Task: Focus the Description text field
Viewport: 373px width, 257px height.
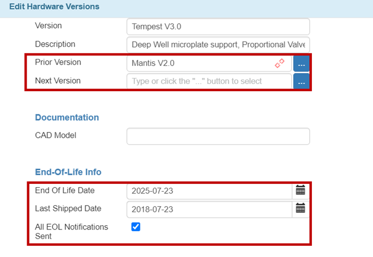Action: coord(218,45)
